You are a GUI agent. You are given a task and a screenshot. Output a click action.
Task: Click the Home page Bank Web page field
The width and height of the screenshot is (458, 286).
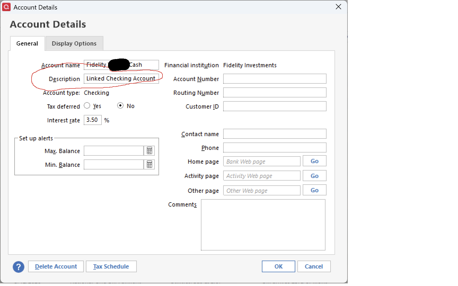[262, 161]
